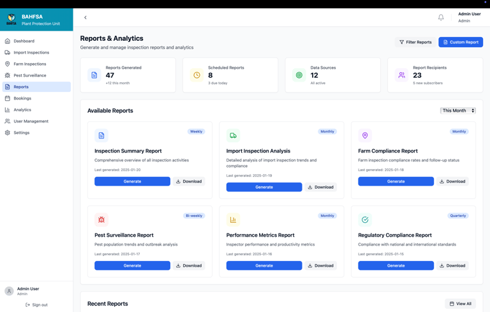Open Import Inspections sidebar item
Screen dimensions: 490x312
coord(31,52)
